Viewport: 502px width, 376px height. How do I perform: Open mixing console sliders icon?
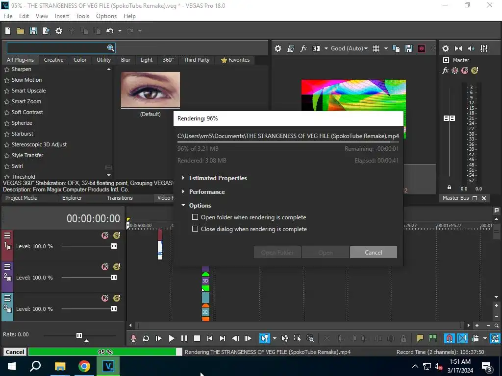[x=484, y=48]
